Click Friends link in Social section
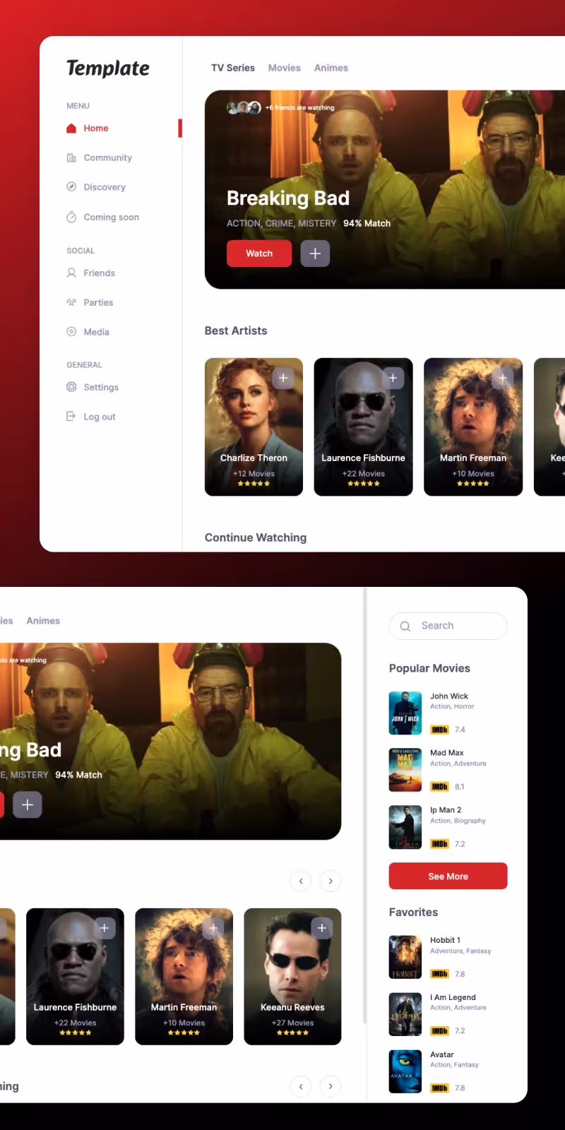This screenshot has width=565, height=1130. [100, 273]
